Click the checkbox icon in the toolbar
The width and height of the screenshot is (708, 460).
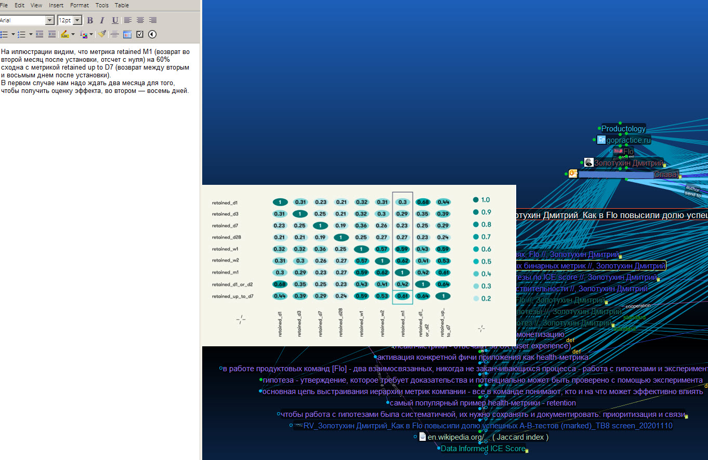[x=140, y=34]
